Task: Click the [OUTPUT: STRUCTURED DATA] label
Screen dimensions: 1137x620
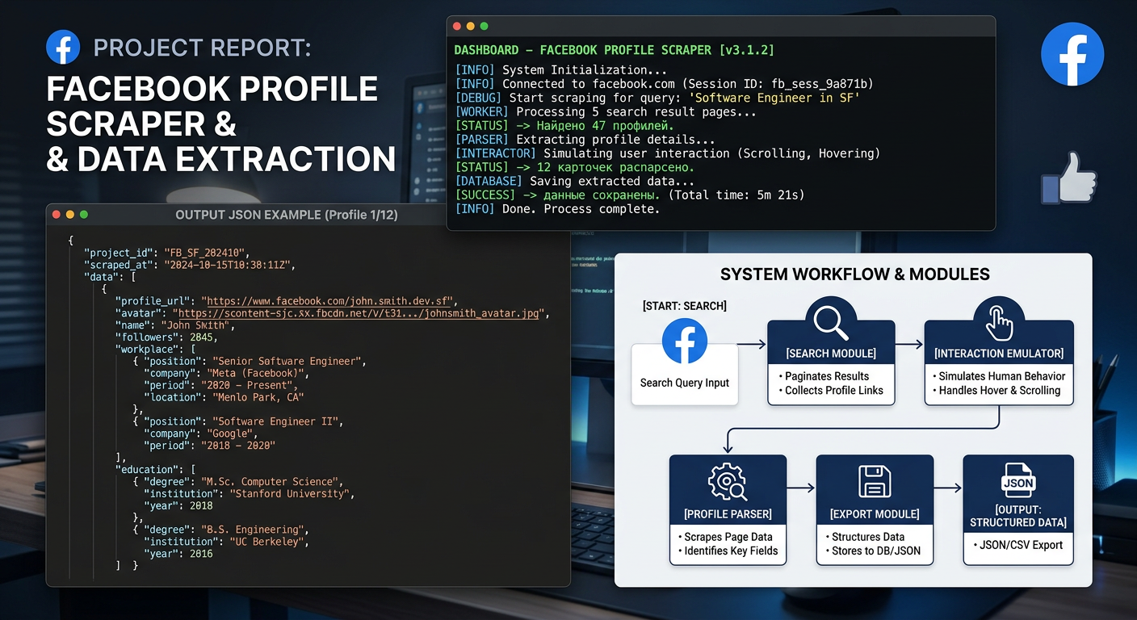Action: 1018,516
